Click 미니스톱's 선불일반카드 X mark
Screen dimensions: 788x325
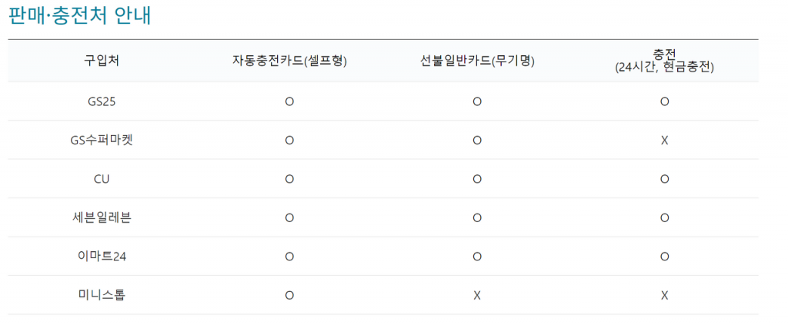(x=477, y=295)
